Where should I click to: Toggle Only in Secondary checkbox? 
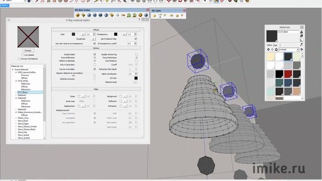(x=95, y=65)
